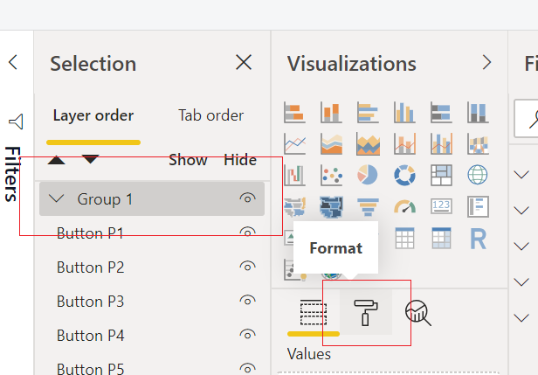
Task: Choose the pie chart visual
Action: point(368,175)
